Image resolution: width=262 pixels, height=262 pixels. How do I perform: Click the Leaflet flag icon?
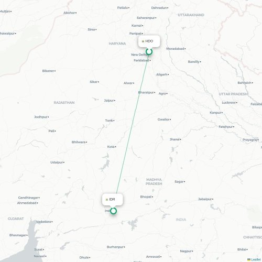(249, 260)
